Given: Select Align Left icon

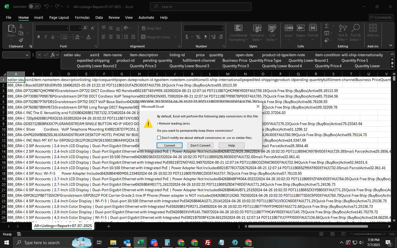Looking at the screenshot, I should click(x=104, y=37).
